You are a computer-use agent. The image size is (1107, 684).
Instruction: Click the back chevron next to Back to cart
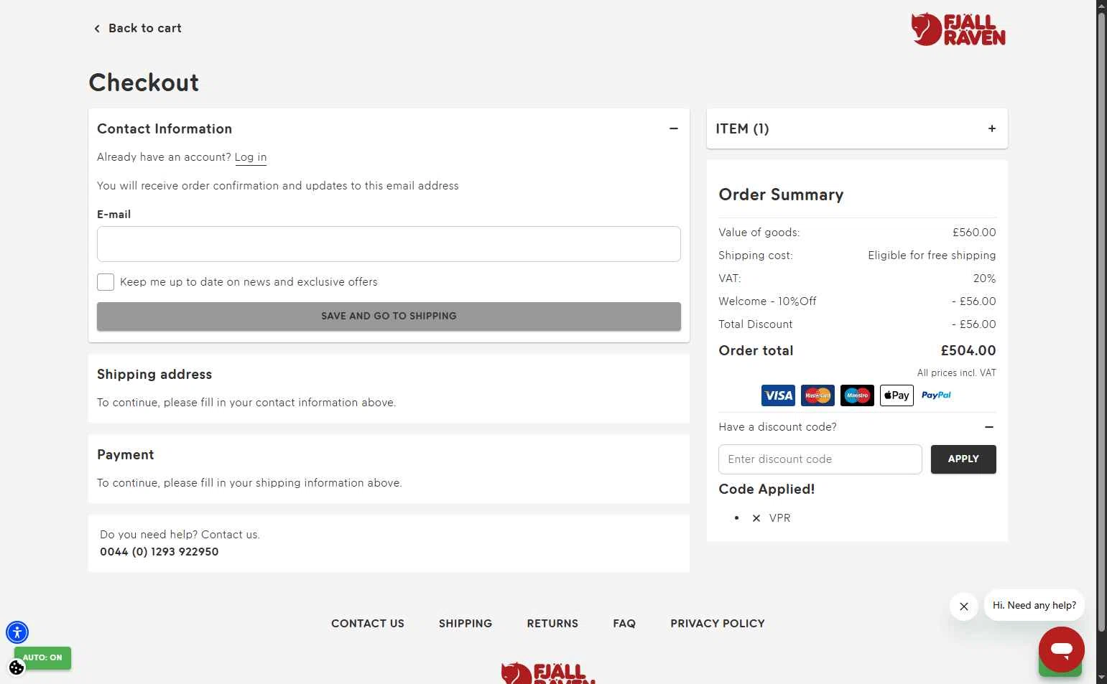click(97, 29)
